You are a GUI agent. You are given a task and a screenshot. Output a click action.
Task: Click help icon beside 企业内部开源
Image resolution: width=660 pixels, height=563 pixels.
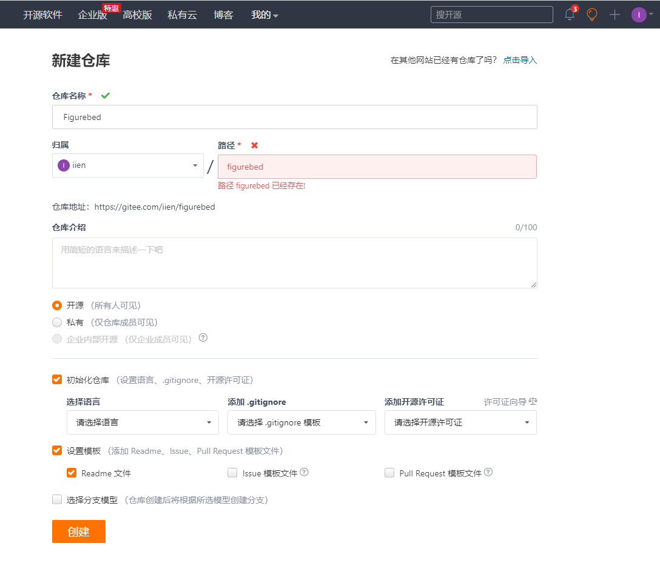[x=203, y=338]
